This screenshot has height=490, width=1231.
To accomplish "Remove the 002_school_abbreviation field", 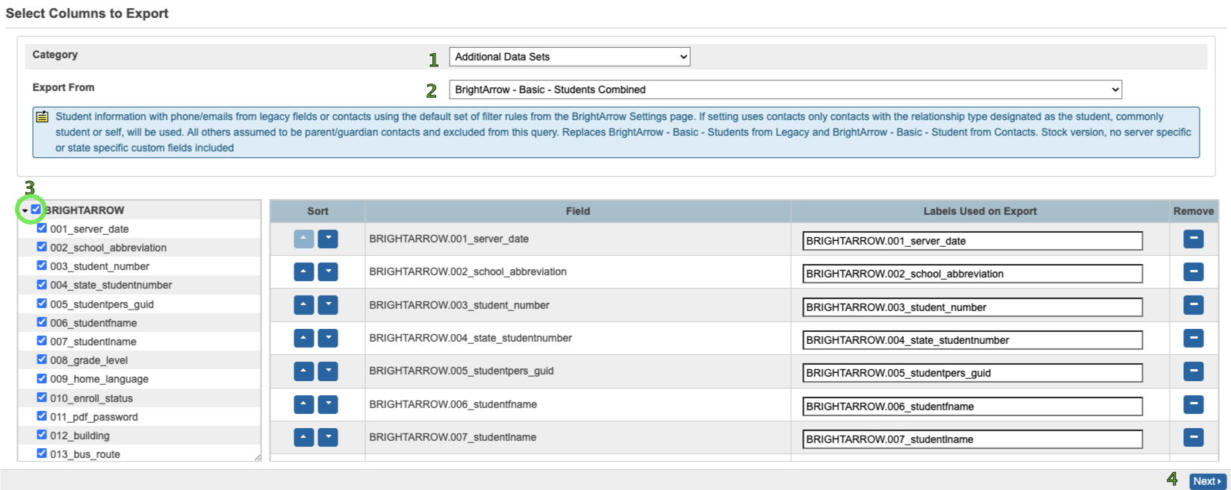I will click(x=1194, y=271).
